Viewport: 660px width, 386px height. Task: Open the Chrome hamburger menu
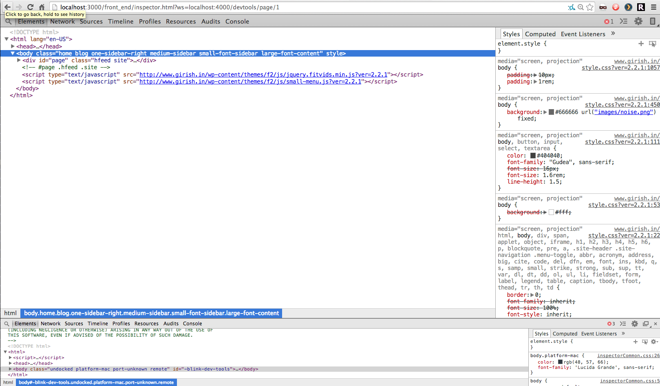653,7
